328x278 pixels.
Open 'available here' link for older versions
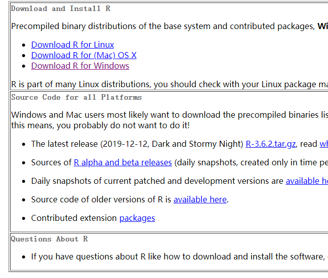(x=200, y=199)
